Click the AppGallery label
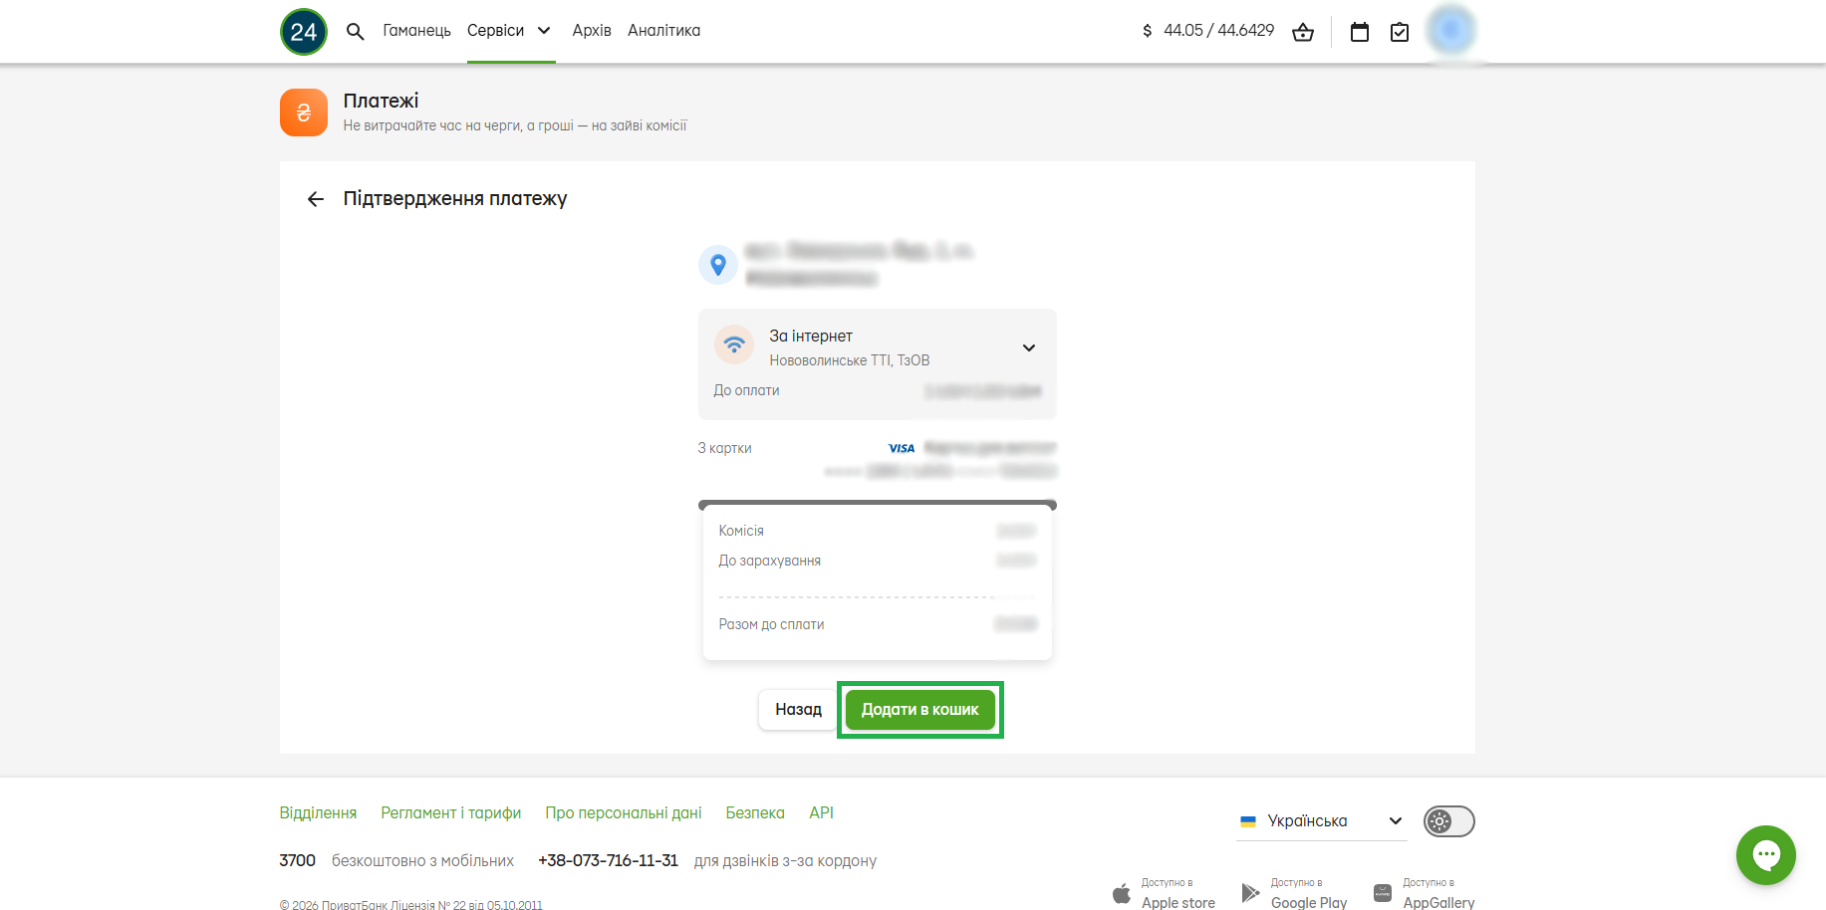 (1438, 902)
